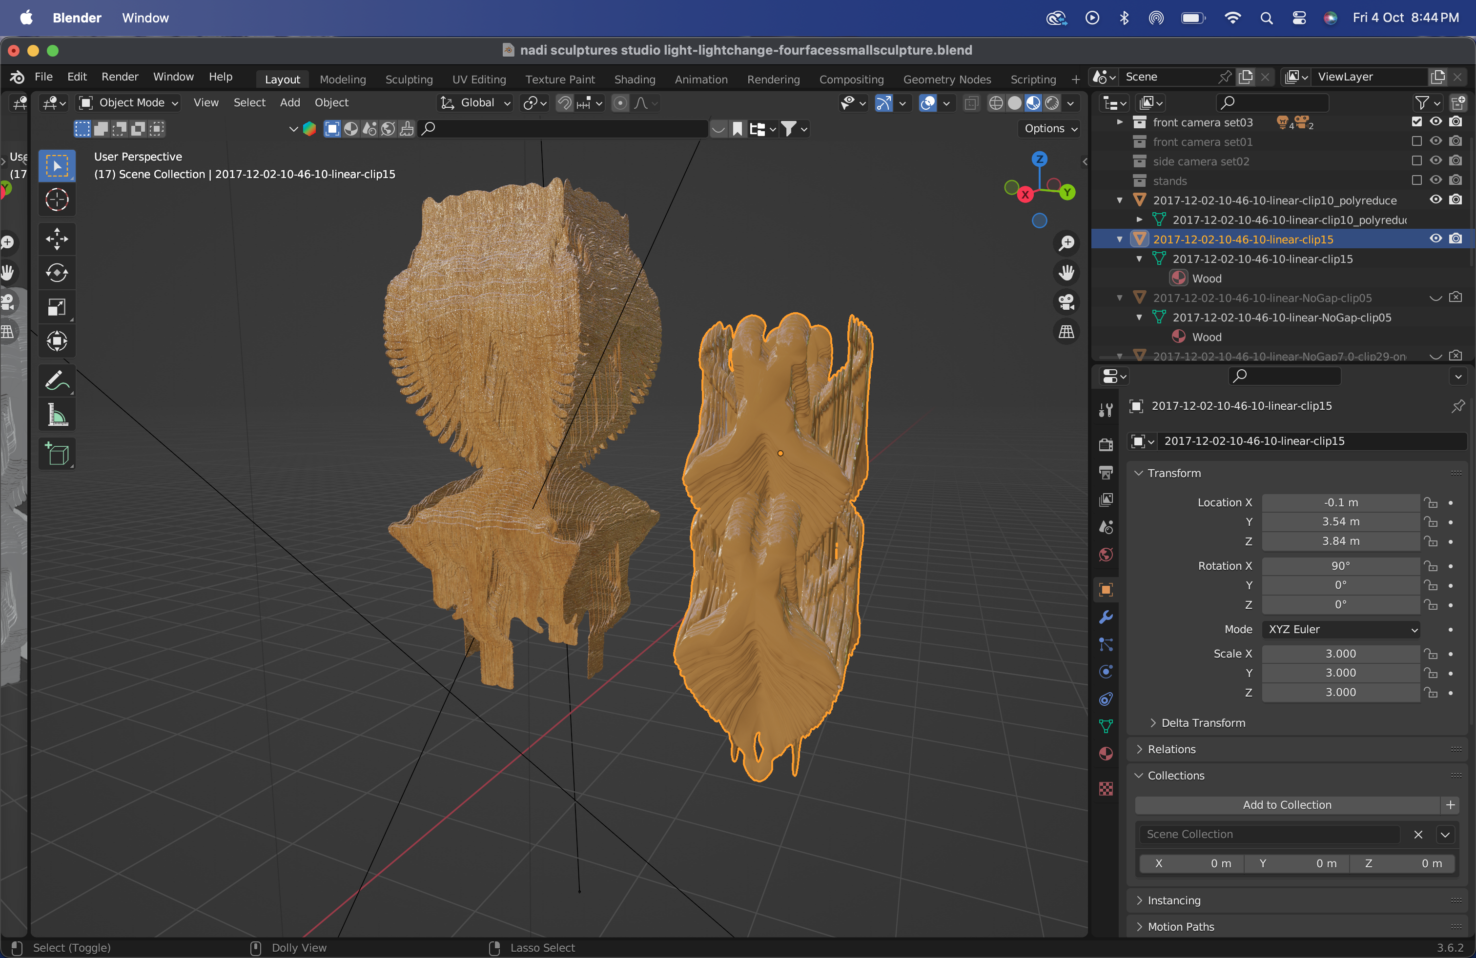Click the Scale X value field
Image resolution: width=1476 pixels, height=958 pixels.
1341,655
